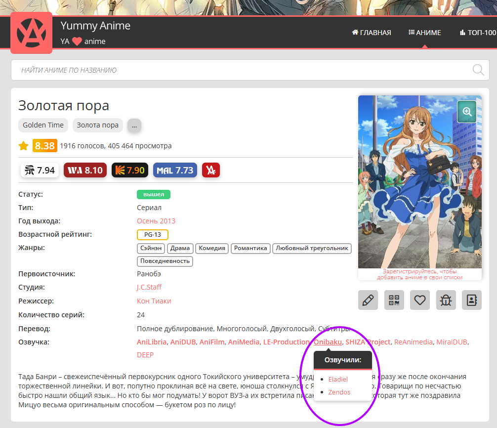Open voice actor Zendos in popup
The height and width of the screenshot is (428, 497).
(x=339, y=392)
